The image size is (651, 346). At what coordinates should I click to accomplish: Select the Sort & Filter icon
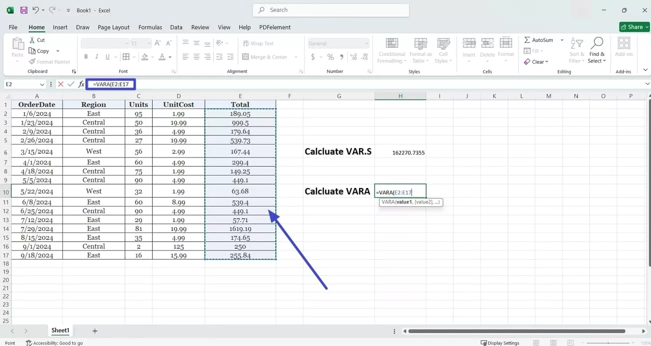pos(576,50)
